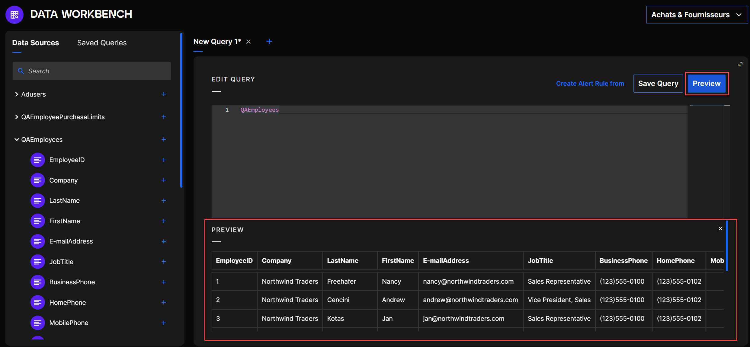Click the expand editor icon in the top right corner
The width and height of the screenshot is (750, 347).
[x=740, y=65]
